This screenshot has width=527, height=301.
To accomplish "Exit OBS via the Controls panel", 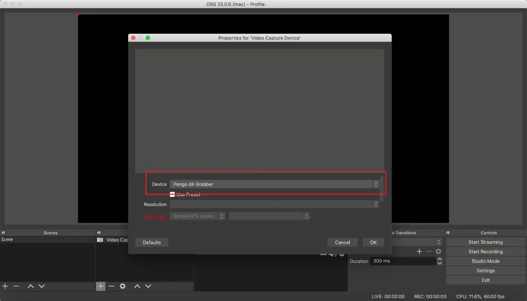I will pyautogui.click(x=485, y=280).
